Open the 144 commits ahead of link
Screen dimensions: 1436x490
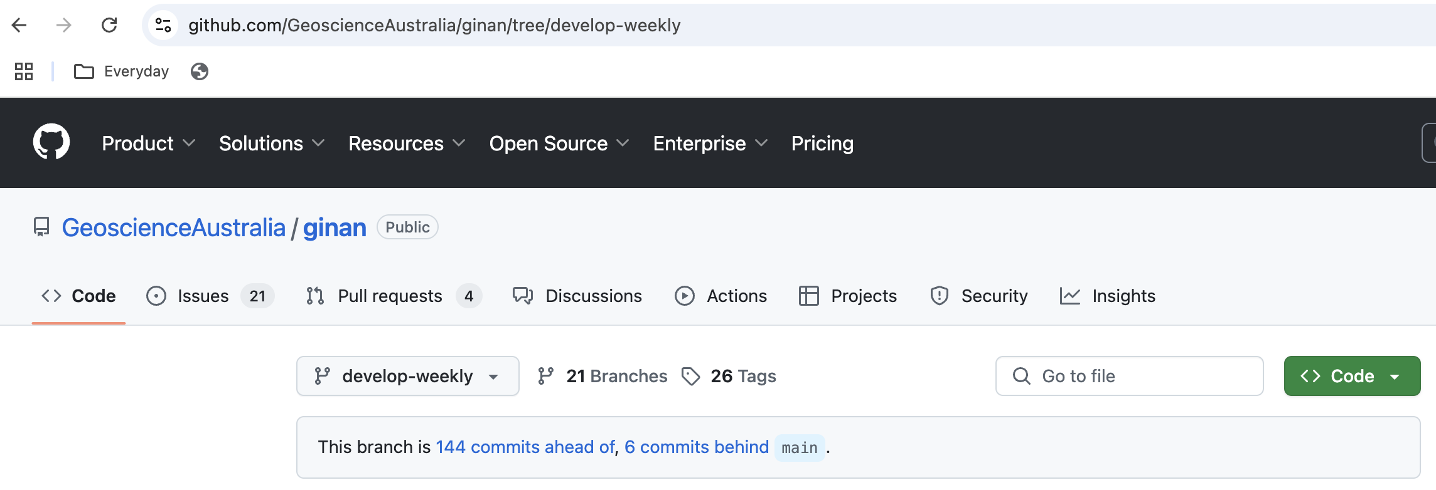click(525, 447)
